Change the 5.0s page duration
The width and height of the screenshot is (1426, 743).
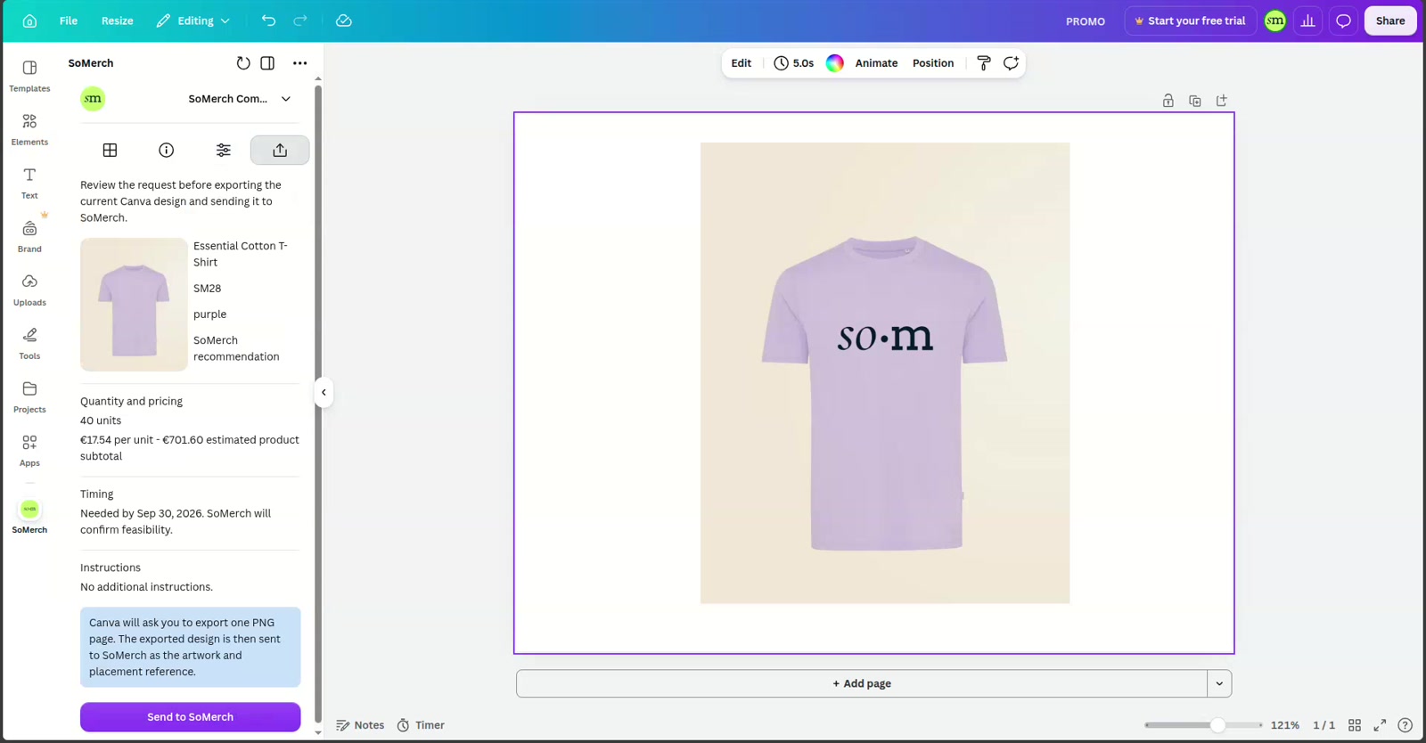coord(794,63)
